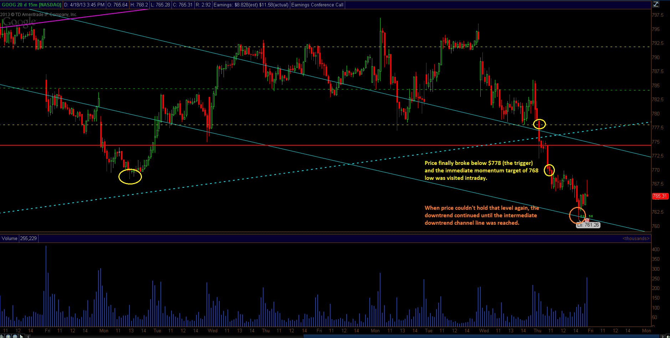Viewport: 670px width, 338px height.
Task: Click the 797.5 price axis label
Action: pos(658,15)
